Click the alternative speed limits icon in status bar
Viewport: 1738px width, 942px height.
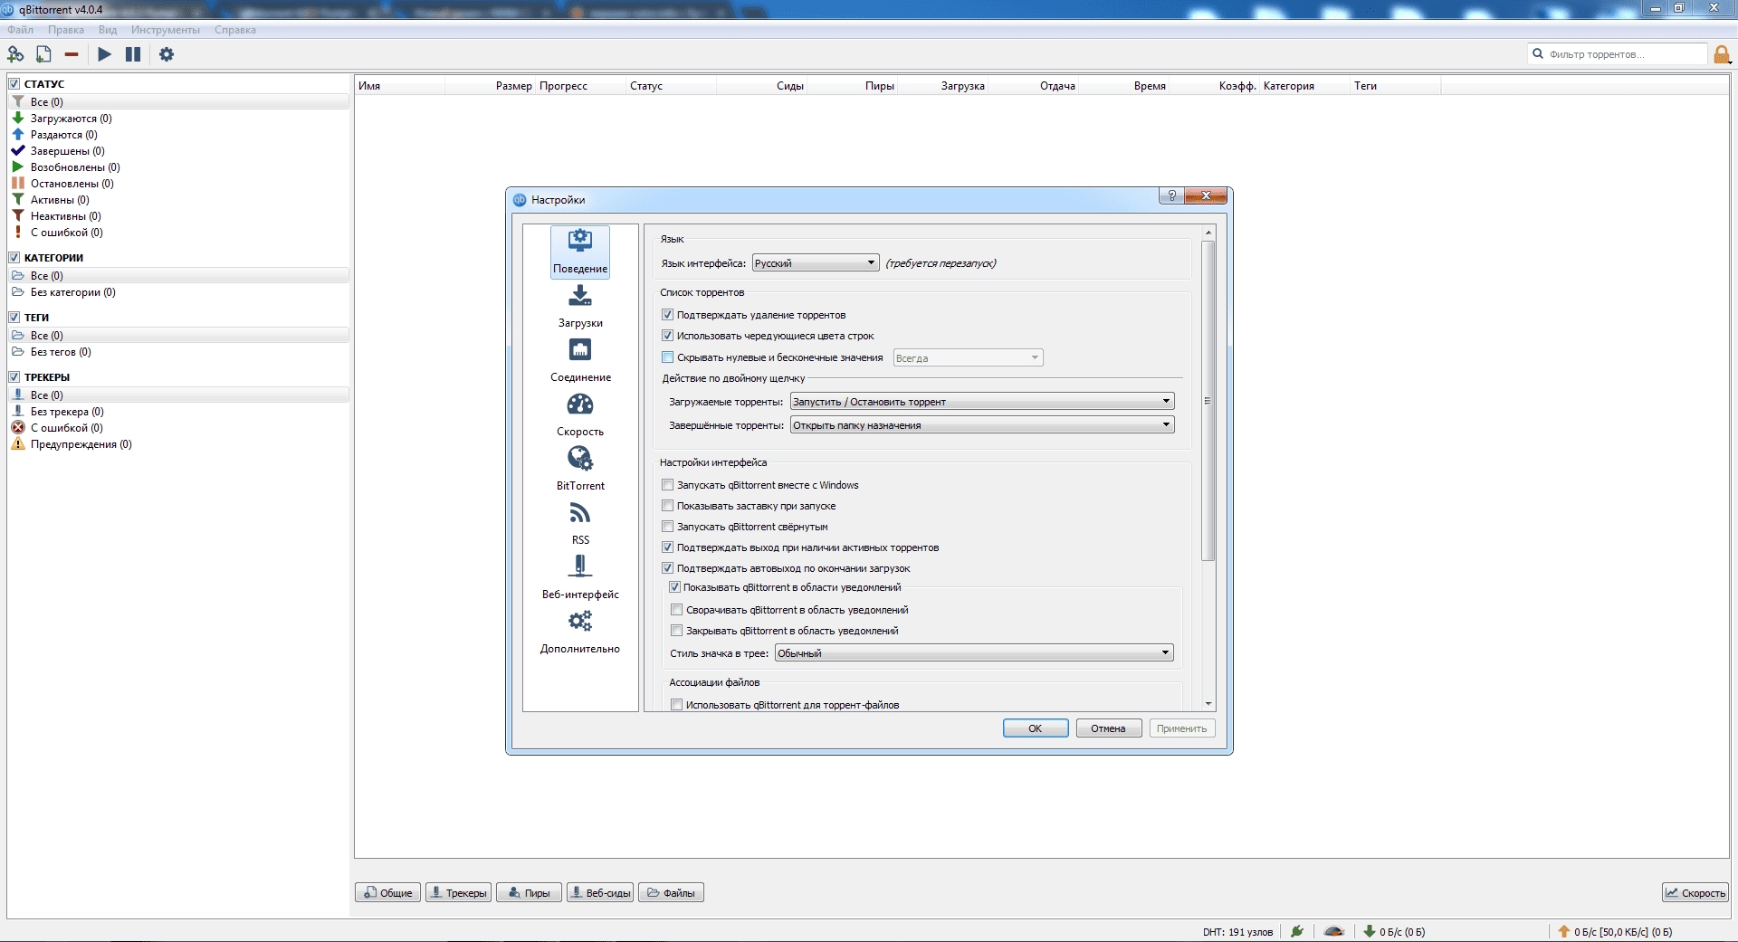pyautogui.click(x=1333, y=931)
